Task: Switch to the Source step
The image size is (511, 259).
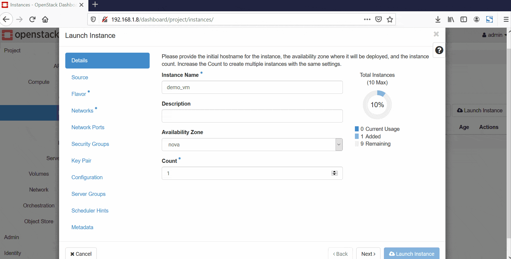Action: [80, 77]
